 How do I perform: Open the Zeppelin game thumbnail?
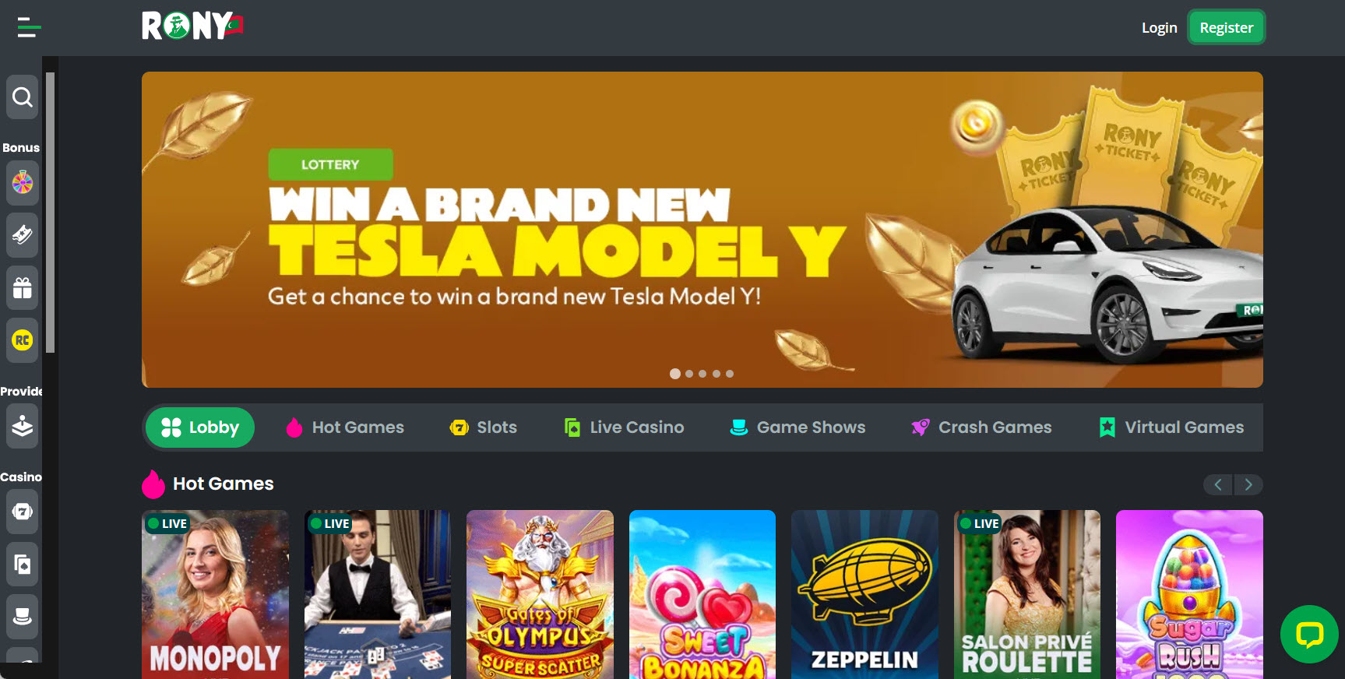(x=864, y=594)
